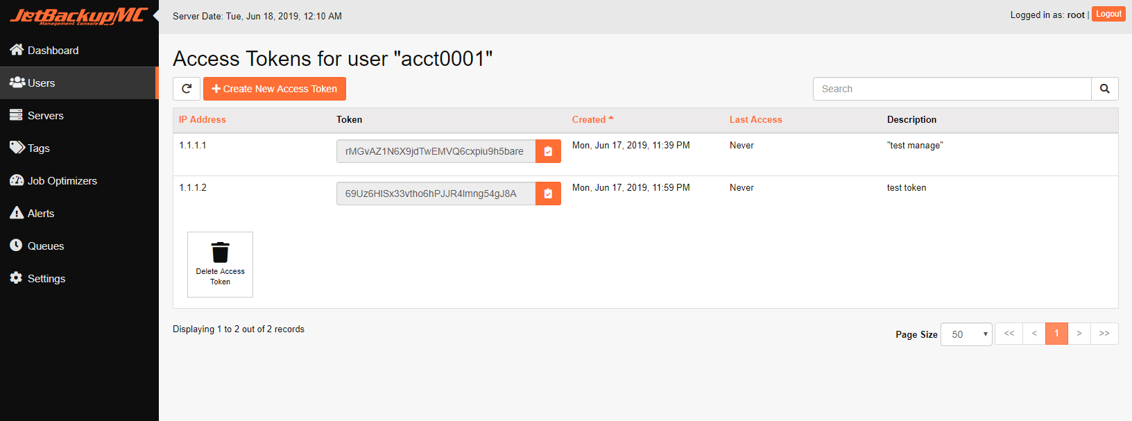Expand the Page Size dropdown
1132x421 pixels.
click(966, 334)
